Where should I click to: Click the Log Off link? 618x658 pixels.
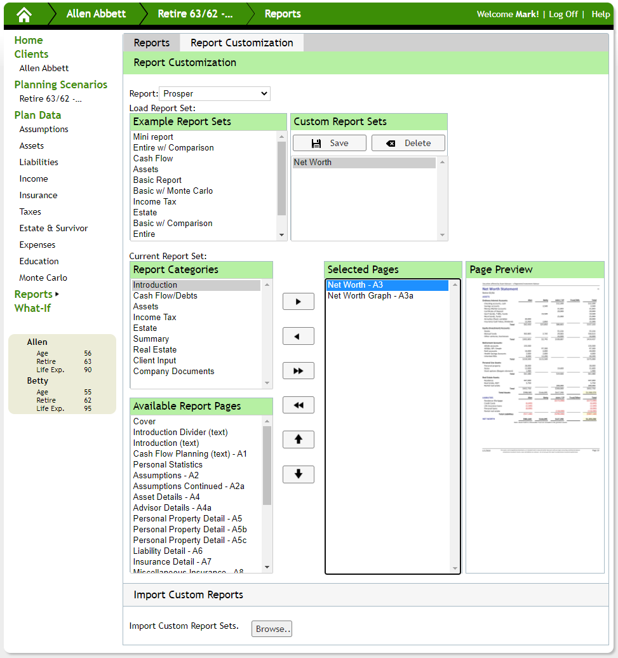563,14
